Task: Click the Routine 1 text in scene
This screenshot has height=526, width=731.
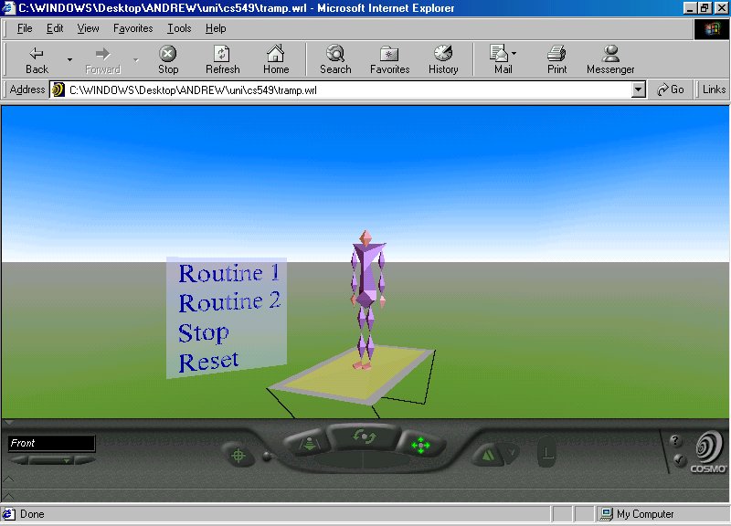Action: [x=229, y=273]
